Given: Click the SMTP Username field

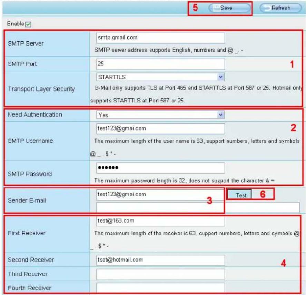Looking at the screenshot, I should pyautogui.click(x=161, y=129).
